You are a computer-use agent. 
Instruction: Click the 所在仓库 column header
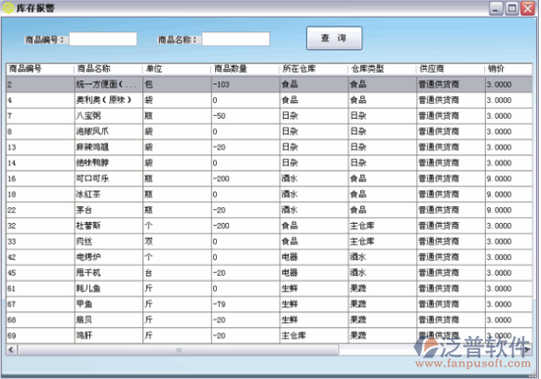[313, 69]
